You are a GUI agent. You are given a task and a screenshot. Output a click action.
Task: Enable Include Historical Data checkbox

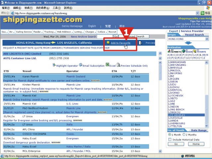pos(170,139)
